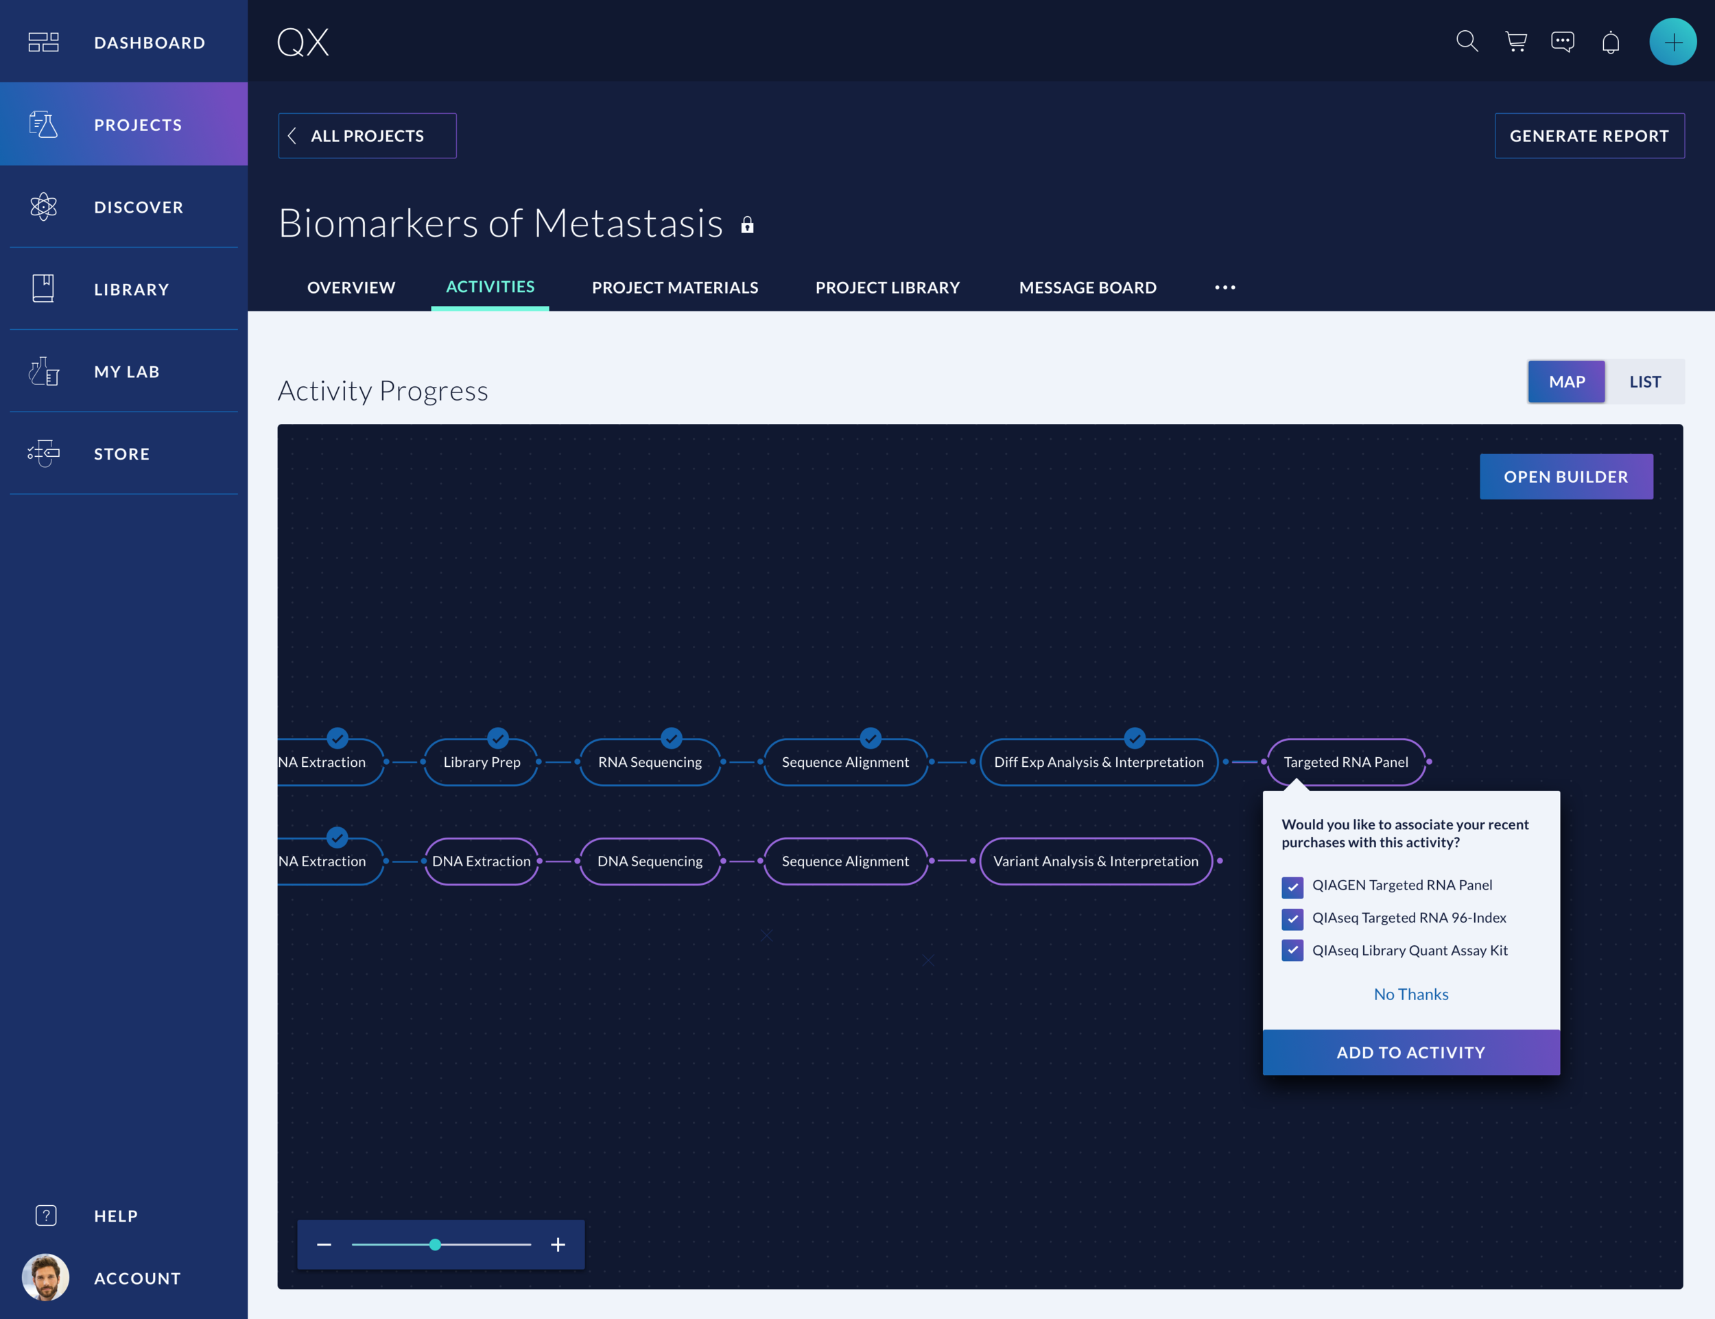Viewport: 1715px width, 1319px height.
Task: Expand the more tabs ellipsis menu
Action: pyautogui.click(x=1225, y=287)
